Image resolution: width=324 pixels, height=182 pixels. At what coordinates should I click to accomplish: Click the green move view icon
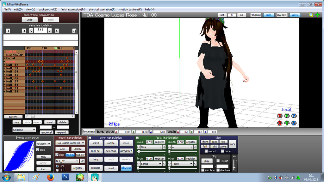point(318,15)
